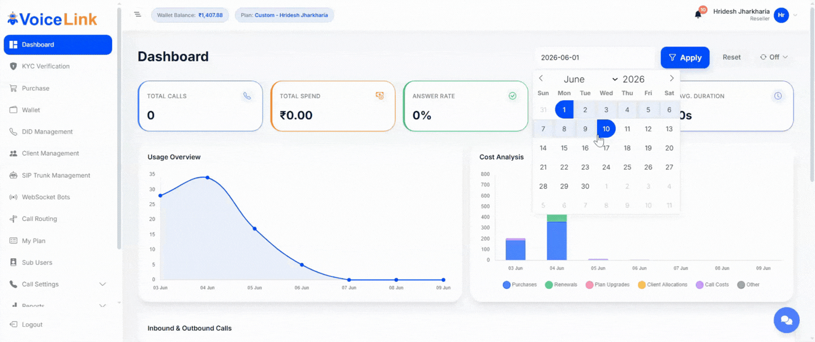Select June 23 in the calendar

click(585, 167)
